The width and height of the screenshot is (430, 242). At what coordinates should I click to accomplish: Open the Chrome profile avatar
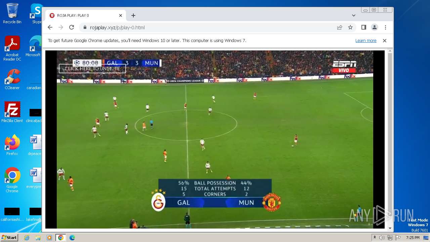[375, 28]
